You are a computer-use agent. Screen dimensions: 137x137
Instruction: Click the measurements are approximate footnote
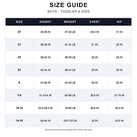(x=68, y=130)
